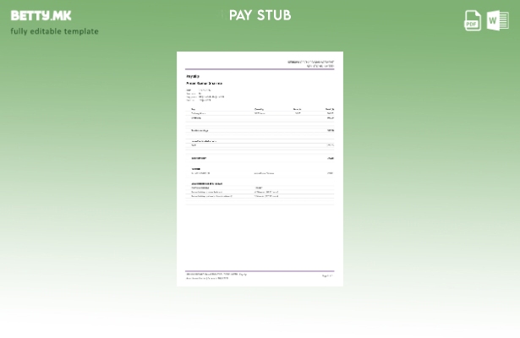This screenshot has width=520, height=338.
Task: Select the first pay table entry row
Action: click(x=260, y=113)
